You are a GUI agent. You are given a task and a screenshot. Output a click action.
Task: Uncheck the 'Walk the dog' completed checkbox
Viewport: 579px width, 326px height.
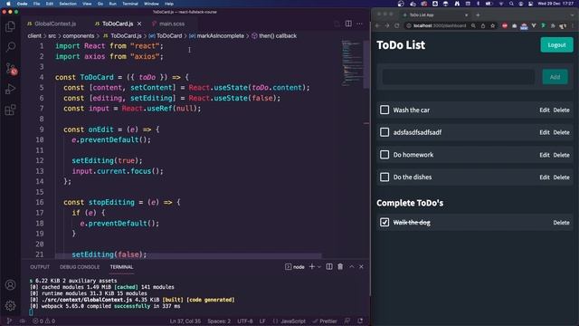pos(384,222)
